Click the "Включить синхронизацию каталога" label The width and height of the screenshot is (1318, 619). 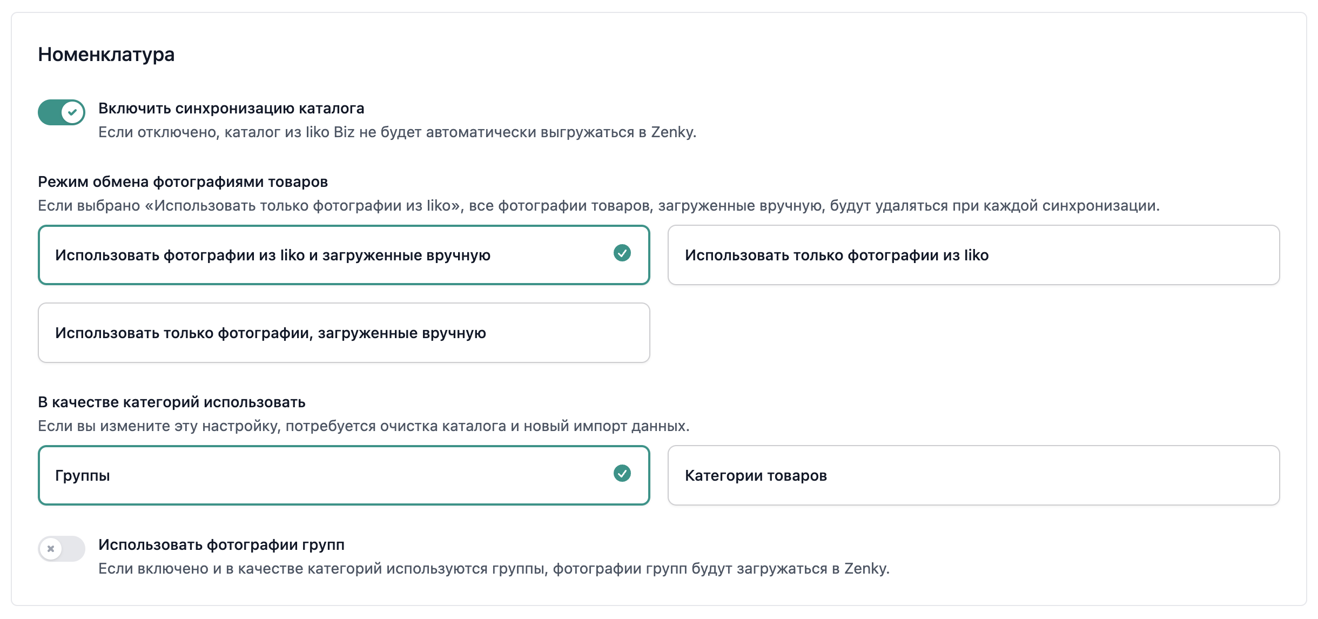point(231,109)
